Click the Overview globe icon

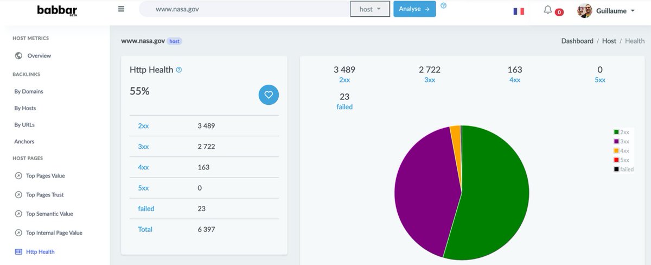coord(19,55)
